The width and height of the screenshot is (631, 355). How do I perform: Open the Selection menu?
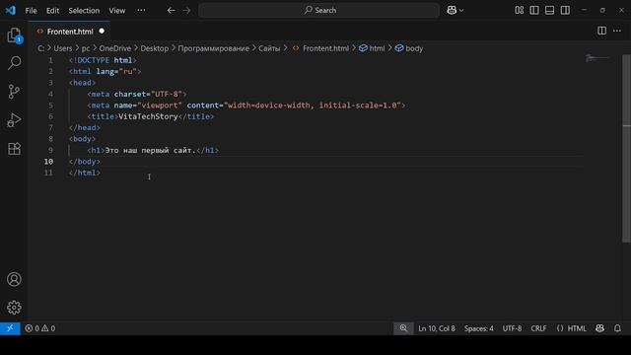pos(84,11)
